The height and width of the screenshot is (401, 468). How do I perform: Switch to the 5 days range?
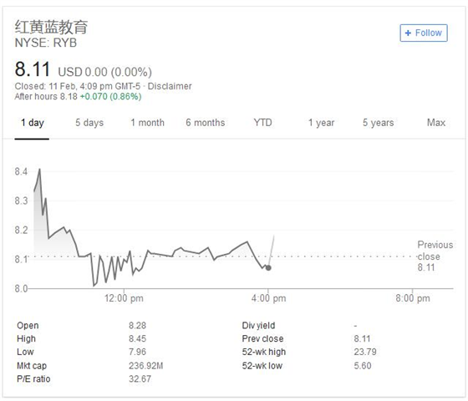pos(89,123)
